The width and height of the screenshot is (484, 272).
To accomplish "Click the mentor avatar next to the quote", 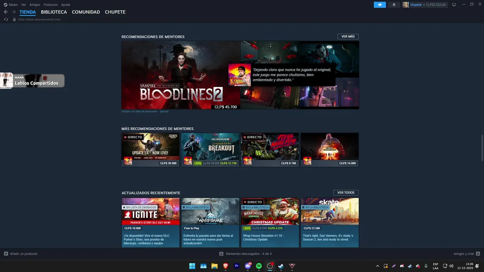I will 239,75.
